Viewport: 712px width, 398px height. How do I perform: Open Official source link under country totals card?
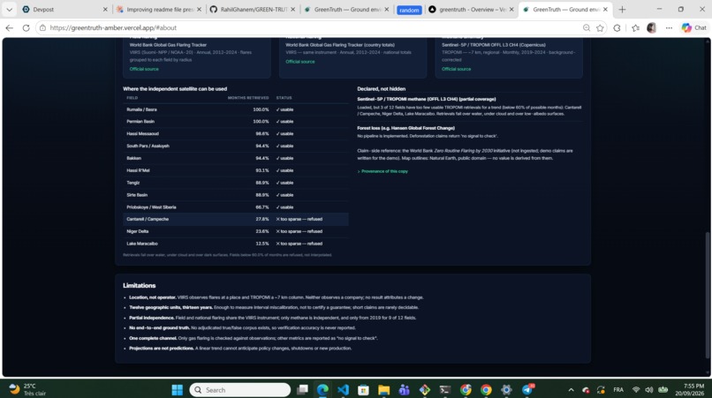tap(300, 62)
